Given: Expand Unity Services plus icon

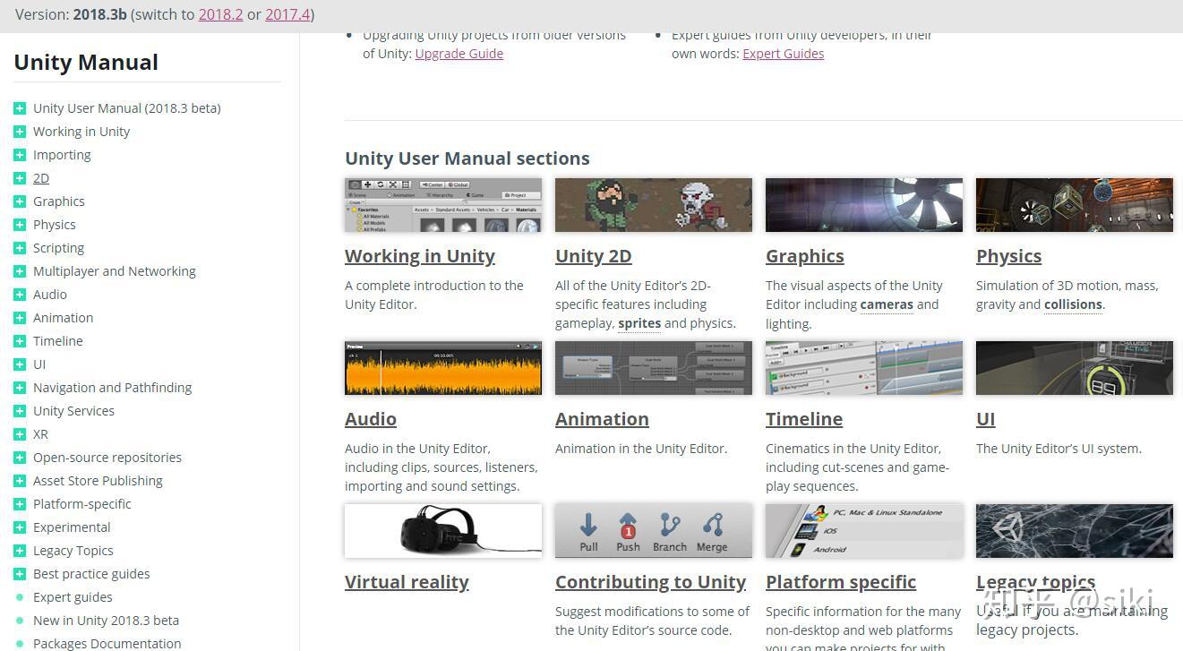Looking at the screenshot, I should click(20, 411).
